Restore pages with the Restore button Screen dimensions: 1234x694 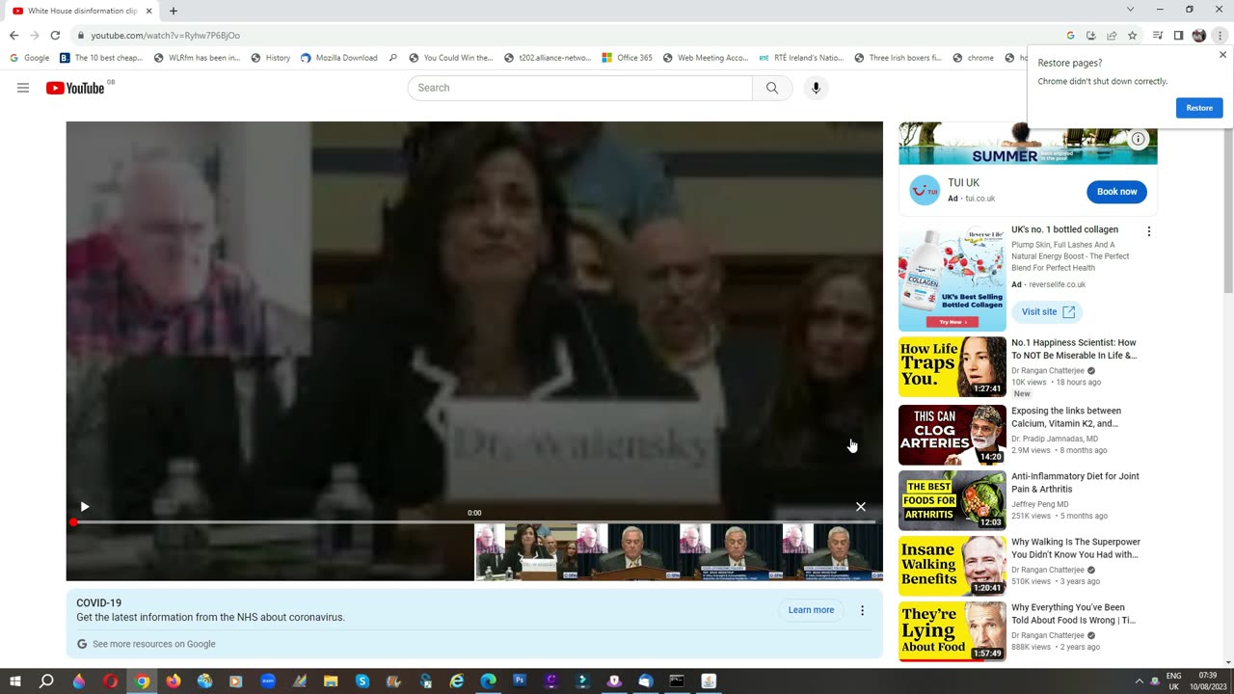tap(1199, 108)
